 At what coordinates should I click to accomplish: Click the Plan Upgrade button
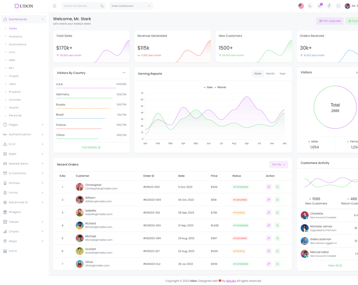click(330, 21)
